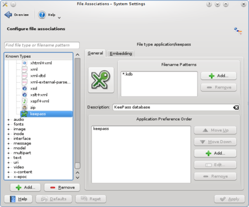Click the Overview back arrow icon
This screenshot has height=207, width=249.
[8, 15]
